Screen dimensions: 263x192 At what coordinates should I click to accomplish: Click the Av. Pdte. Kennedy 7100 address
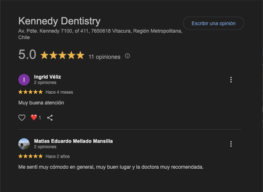pos(100,31)
